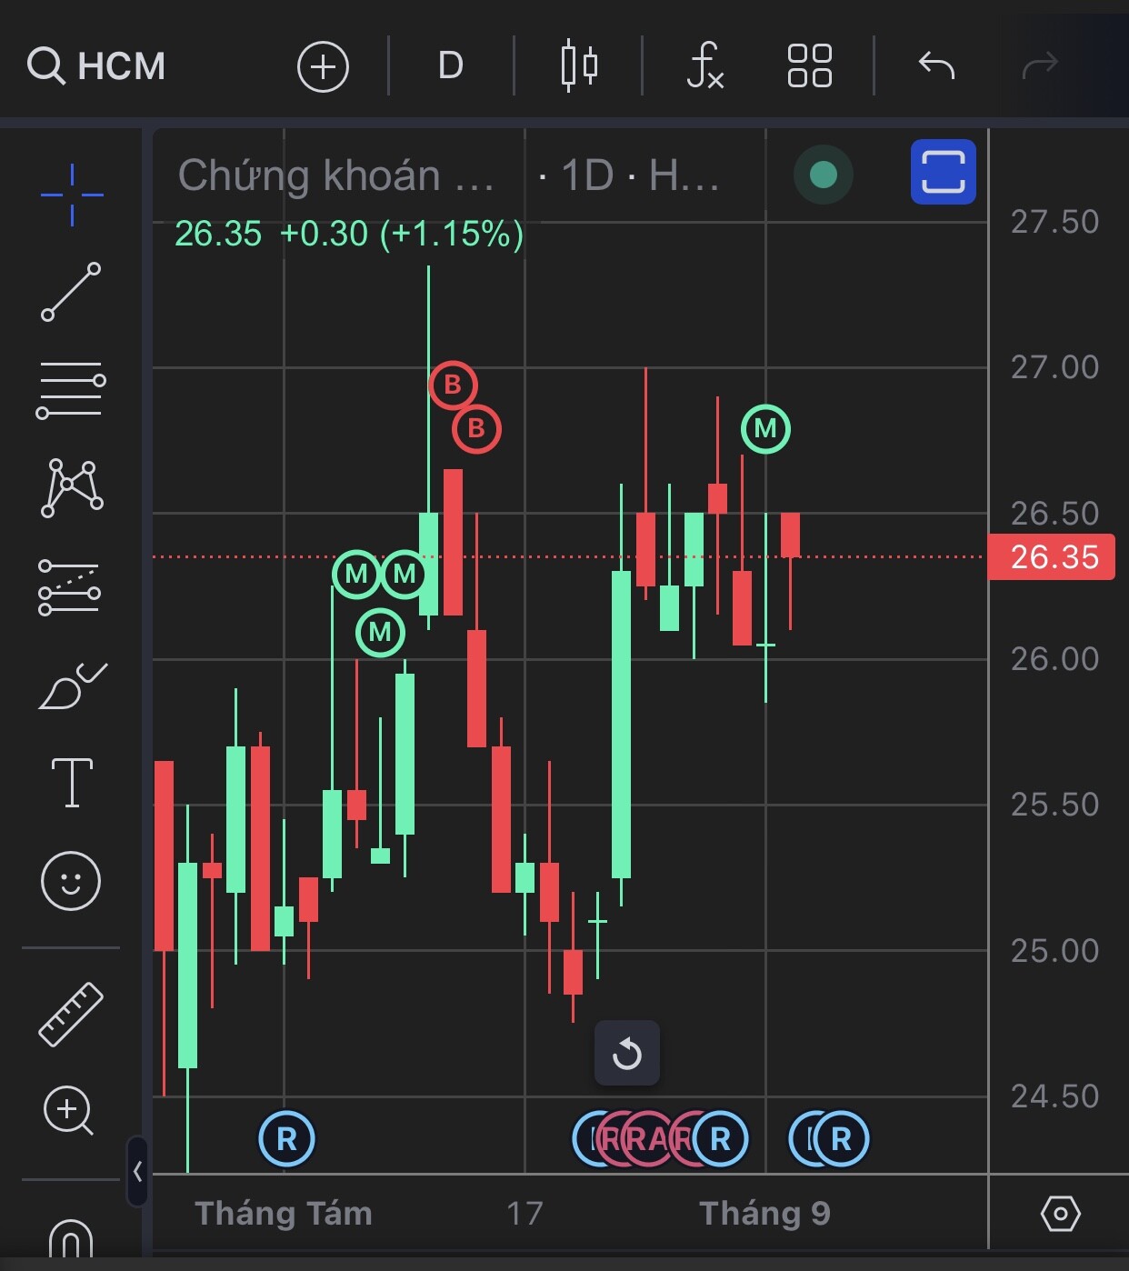Select the ruler measure tool
Image resolution: width=1129 pixels, height=1271 pixels.
[71, 1014]
